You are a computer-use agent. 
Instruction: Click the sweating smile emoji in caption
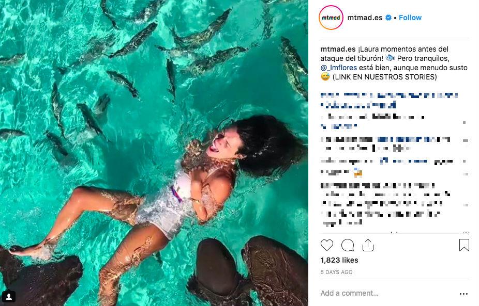[x=325, y=77]
